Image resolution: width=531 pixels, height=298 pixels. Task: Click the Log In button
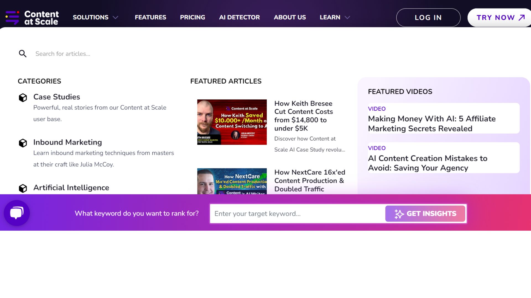pos(428,18)
